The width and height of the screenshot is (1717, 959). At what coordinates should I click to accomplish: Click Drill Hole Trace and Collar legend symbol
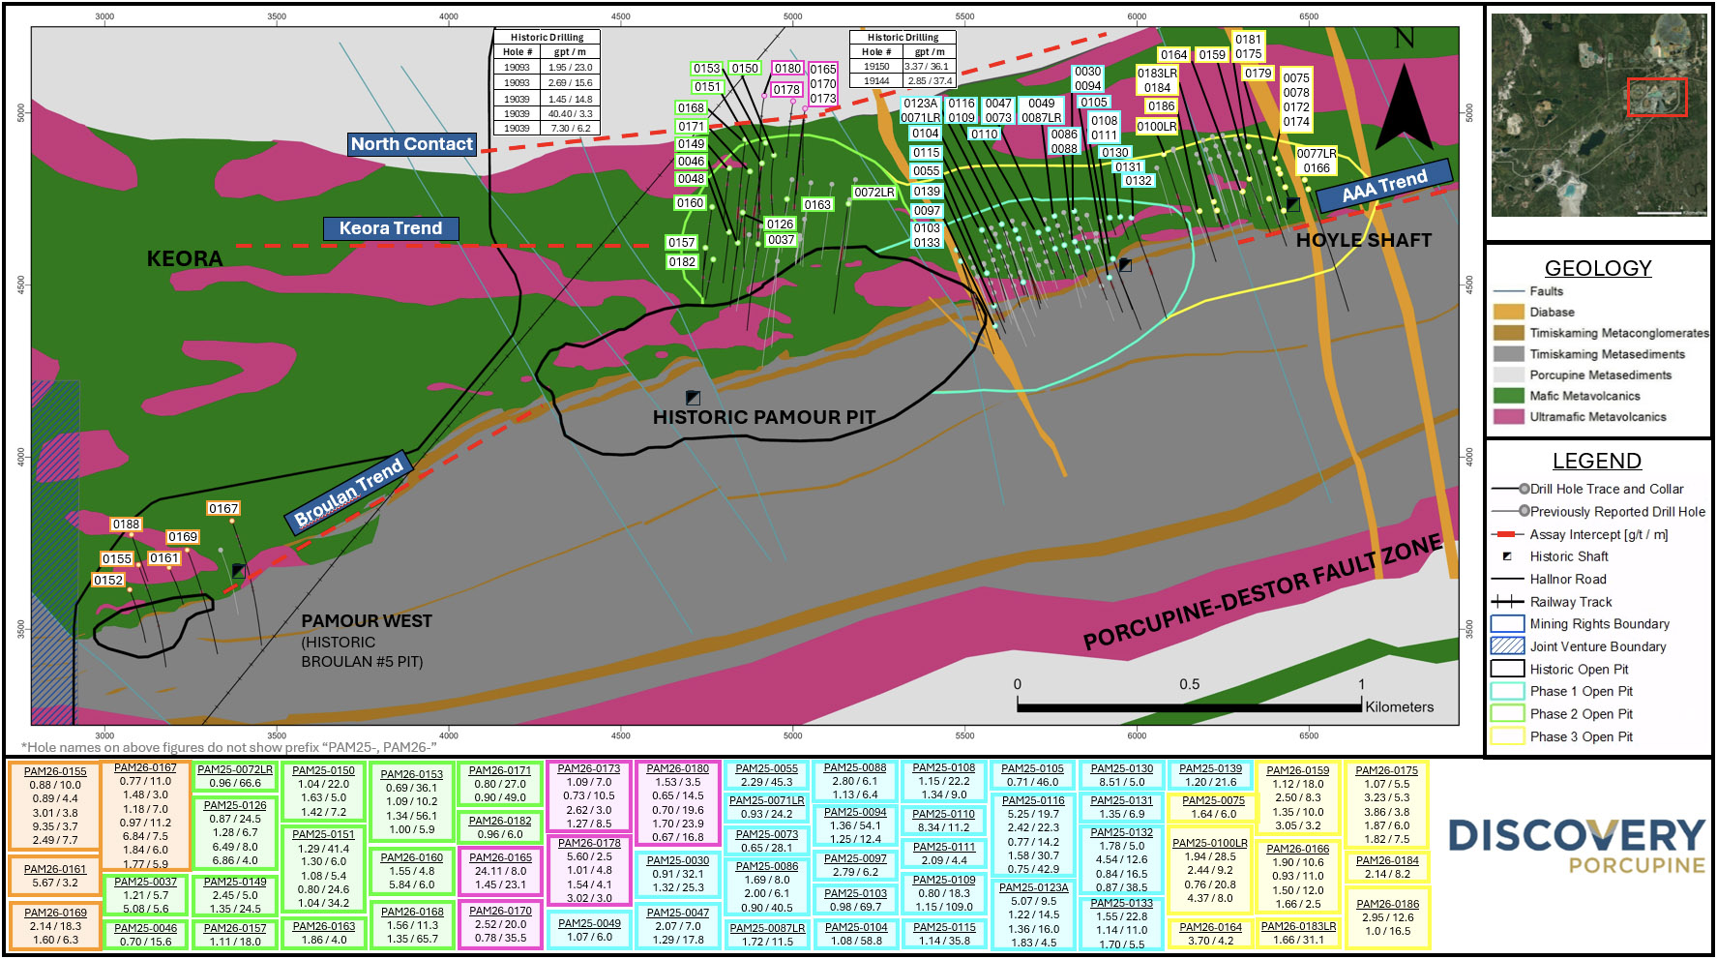(x=1509, y=490)
